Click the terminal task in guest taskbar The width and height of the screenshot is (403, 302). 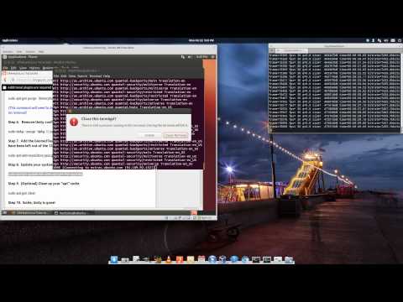pyautogui.click(x=74, y=213)
